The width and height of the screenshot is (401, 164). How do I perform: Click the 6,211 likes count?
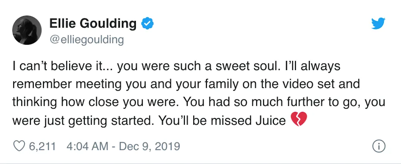43,146
